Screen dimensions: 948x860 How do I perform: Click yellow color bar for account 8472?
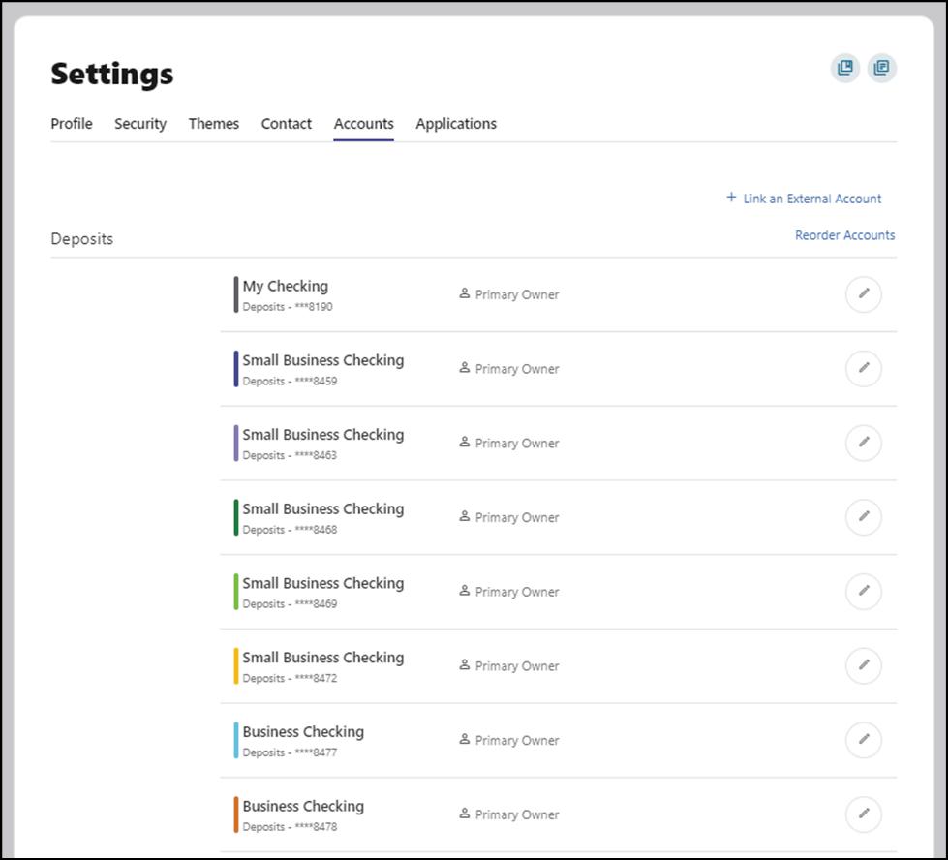235,666
